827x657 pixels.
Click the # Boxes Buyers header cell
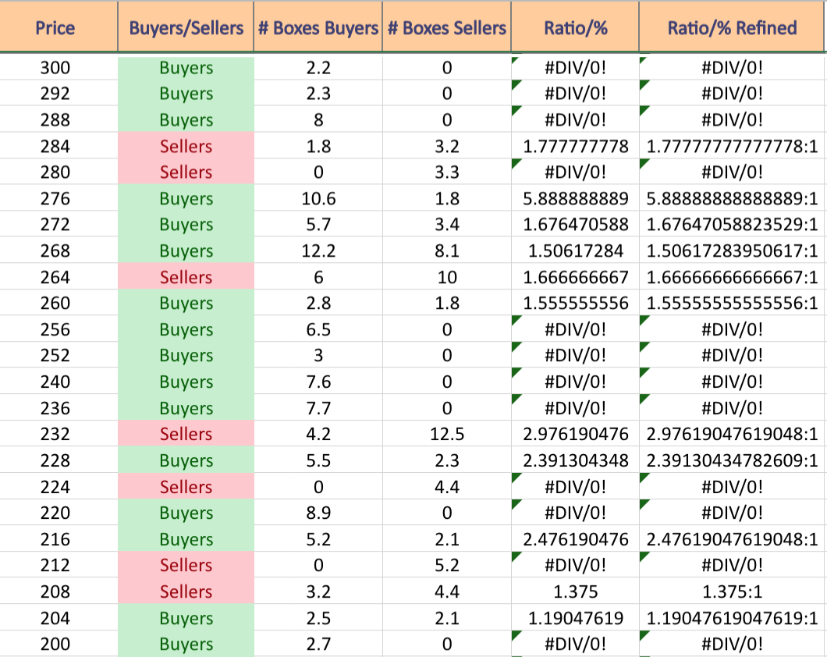[318, 27]
